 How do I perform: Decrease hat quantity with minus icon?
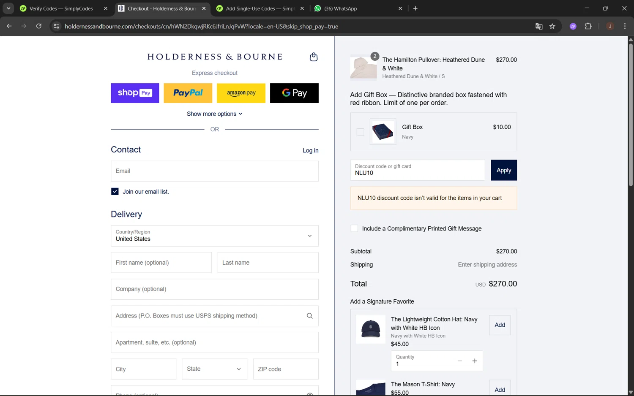coord(460,361)
